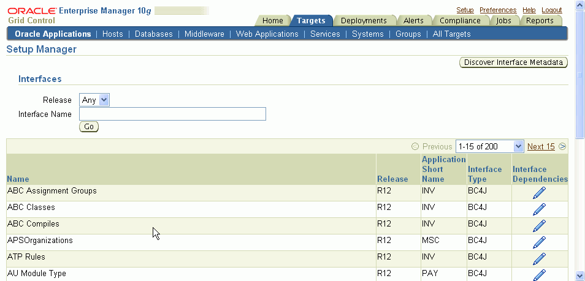Go to the Systems subtab
Screen dimensions: 585x281
pos(368,34)
